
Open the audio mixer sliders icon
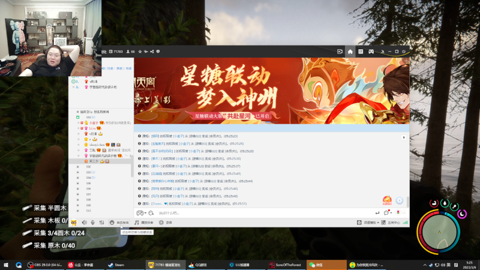[101, 223]
